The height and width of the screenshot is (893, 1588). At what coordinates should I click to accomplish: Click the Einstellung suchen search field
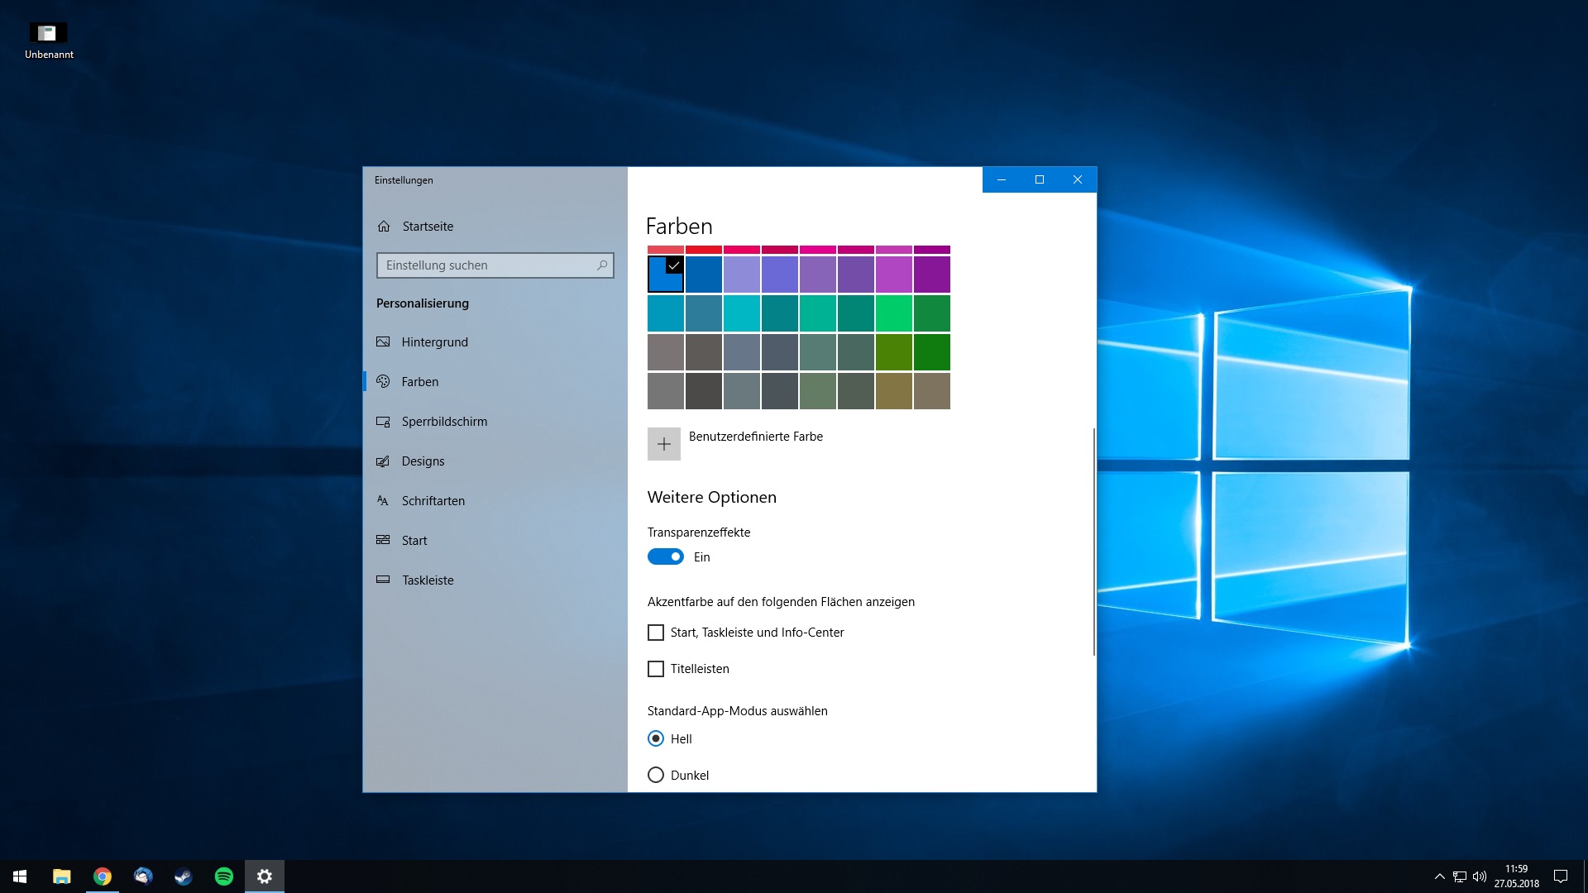coord(488,265)
